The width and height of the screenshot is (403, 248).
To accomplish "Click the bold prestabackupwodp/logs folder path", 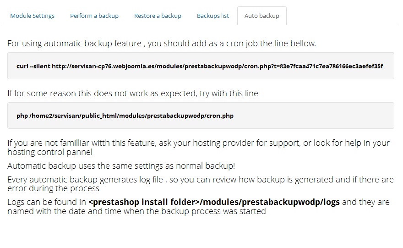I will [214, 202].
